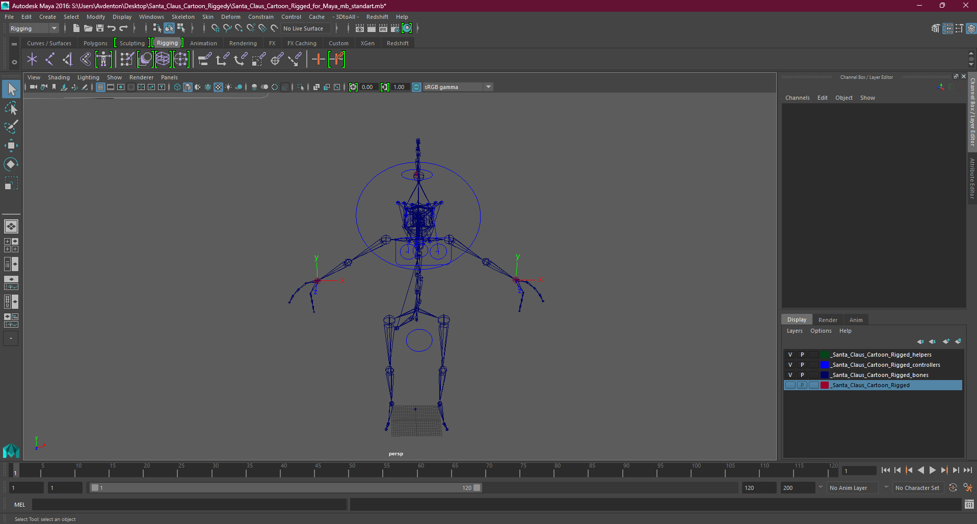
Task: Select the Paint Selection tool
Action: (x=11, y=127)
